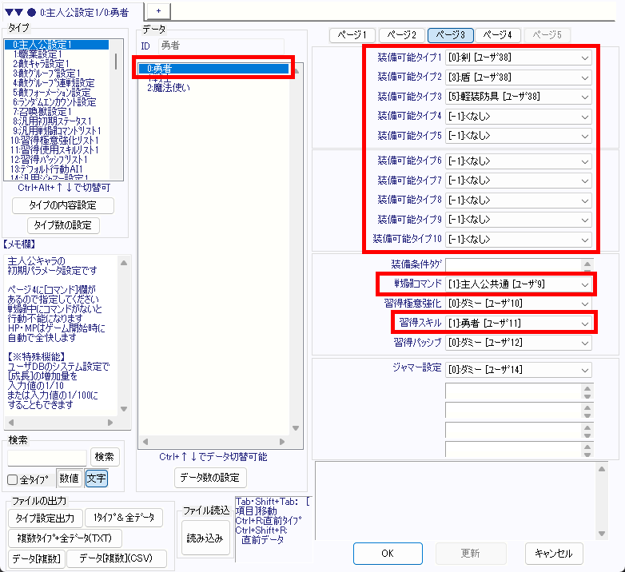Open タイプの内容設定 settings
625x572 pixels.
click(x=63, y=205)
